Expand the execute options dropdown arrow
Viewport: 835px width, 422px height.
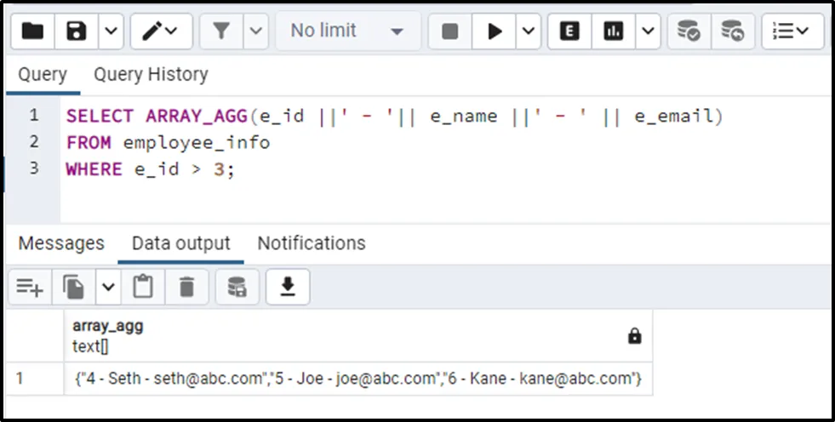(x=528, y=31)
